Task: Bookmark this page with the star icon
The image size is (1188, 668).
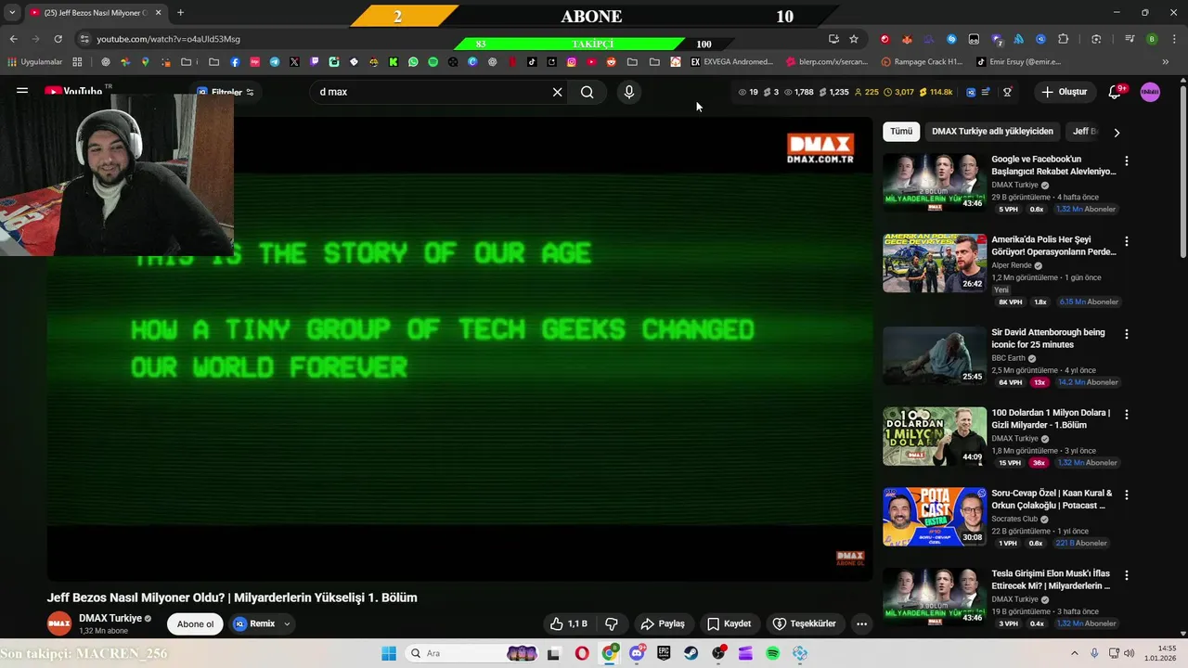Action: [854, 39]
